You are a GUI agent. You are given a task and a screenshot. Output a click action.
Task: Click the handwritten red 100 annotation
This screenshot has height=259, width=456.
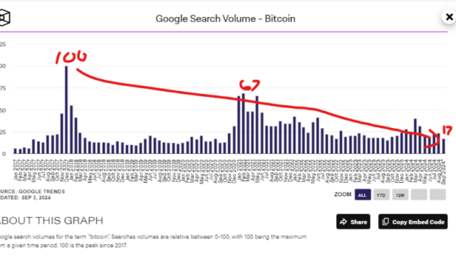click(71, 57)
